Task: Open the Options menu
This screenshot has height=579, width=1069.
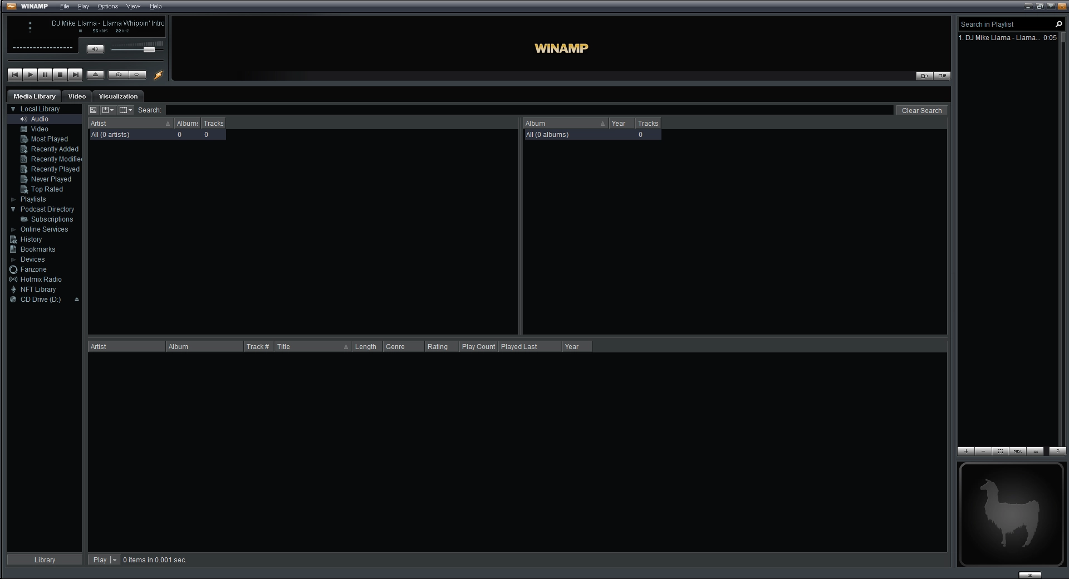Action: [107, 6]
